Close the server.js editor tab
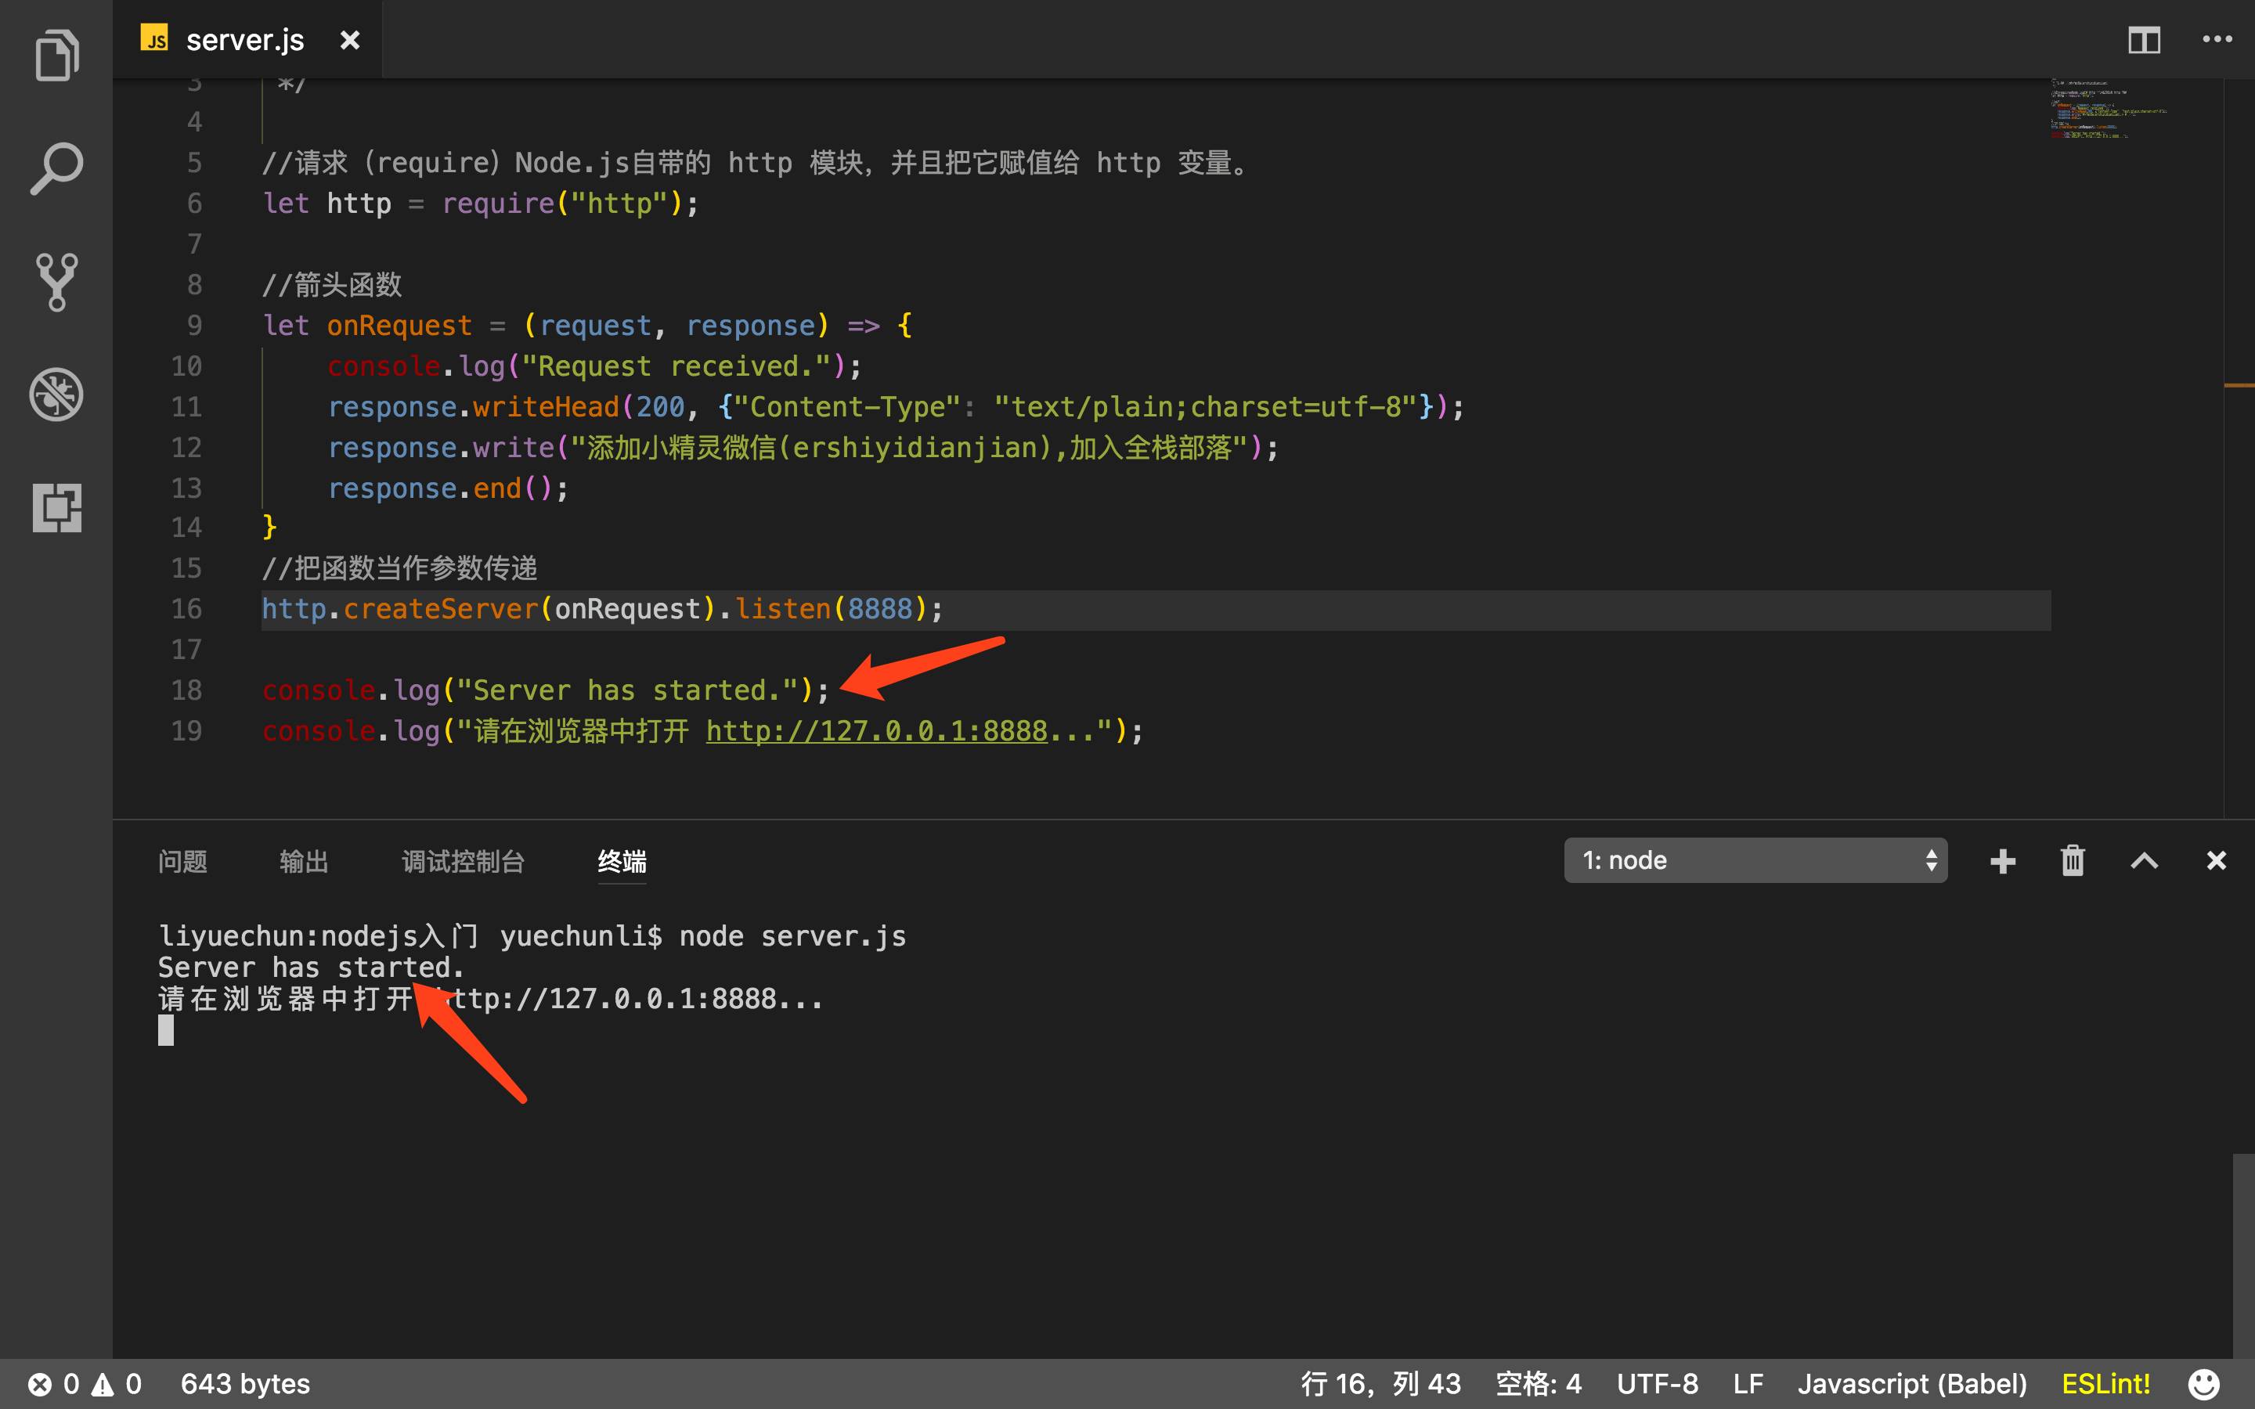Screen dimensions: 2255x1409 click(x=349, y=40)
